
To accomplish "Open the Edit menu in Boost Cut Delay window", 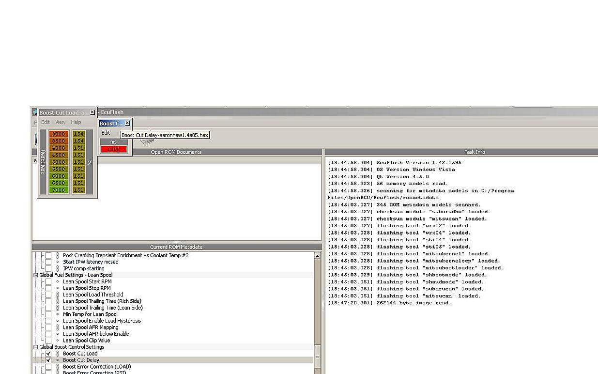I will [106, 133].
